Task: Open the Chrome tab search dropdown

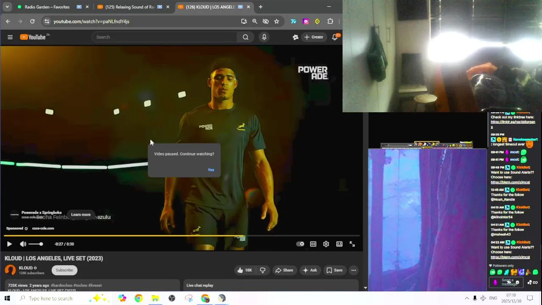Action: 7,7
